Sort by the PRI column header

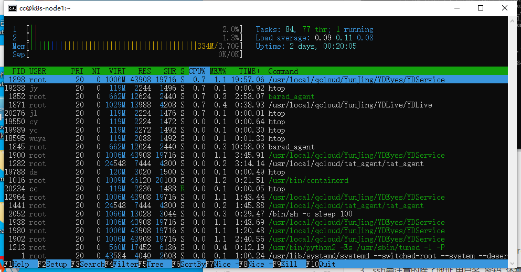click(x=77, y=71)
